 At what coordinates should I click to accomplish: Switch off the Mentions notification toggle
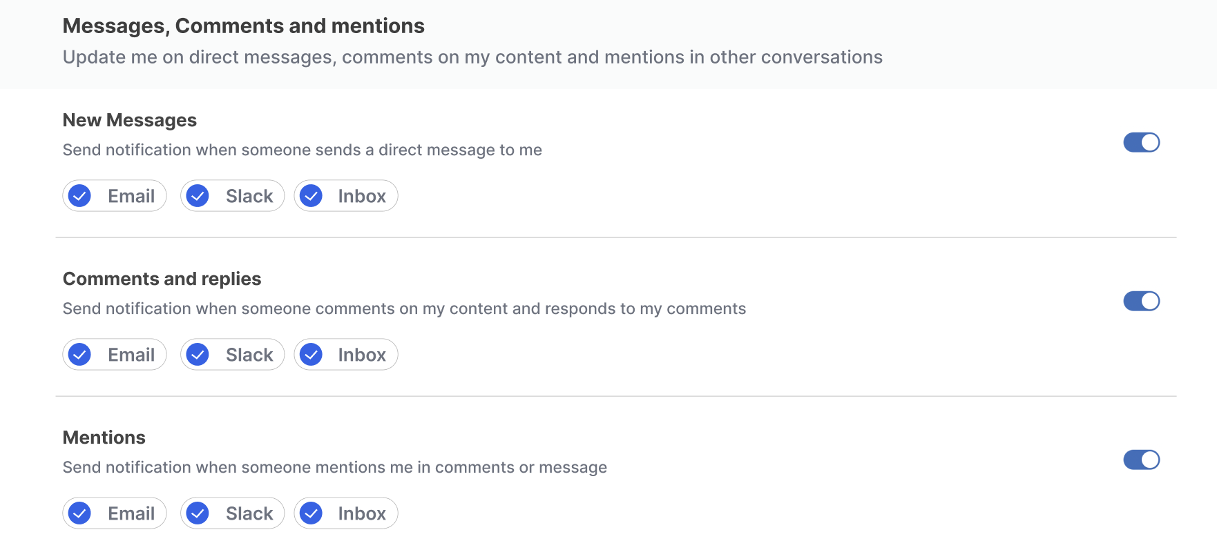tap(1141, 460)
